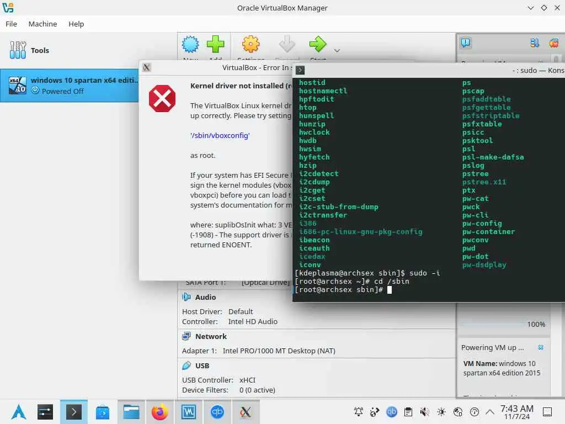565x424 pixels.
Task: Click Show Desktop button in taskbar corner
Action: pyautogui.click(x=547, y=412)
